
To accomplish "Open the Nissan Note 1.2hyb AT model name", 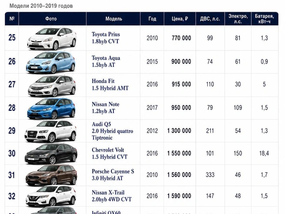I will click(x=106, y=107).
